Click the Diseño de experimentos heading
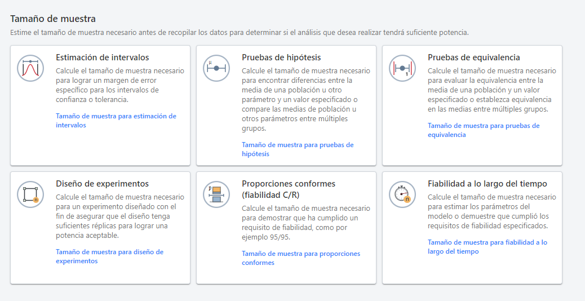Viewport: 585px width, 301px height. click(102, 184)
